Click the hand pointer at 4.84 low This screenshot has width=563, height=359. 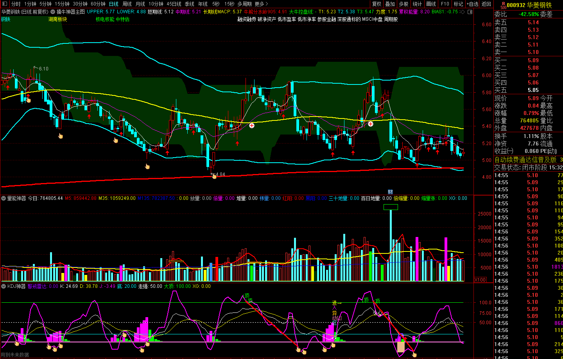(214, 176)
